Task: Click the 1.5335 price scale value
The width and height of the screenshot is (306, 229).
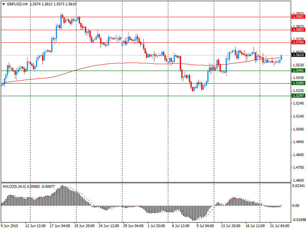Action: tap(299, 91)
